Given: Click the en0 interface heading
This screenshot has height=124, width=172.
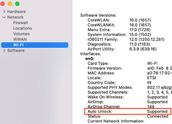Looking at the screenshot, I should coord(90,59).
